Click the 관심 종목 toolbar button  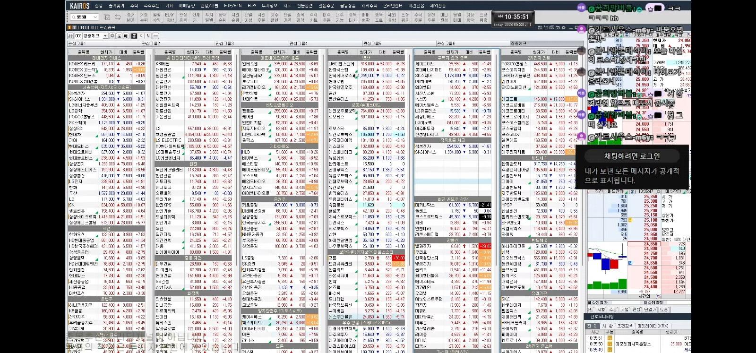183,17
